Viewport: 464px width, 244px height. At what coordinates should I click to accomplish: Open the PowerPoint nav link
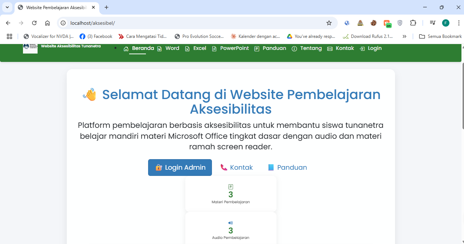[x=230, y=48]
